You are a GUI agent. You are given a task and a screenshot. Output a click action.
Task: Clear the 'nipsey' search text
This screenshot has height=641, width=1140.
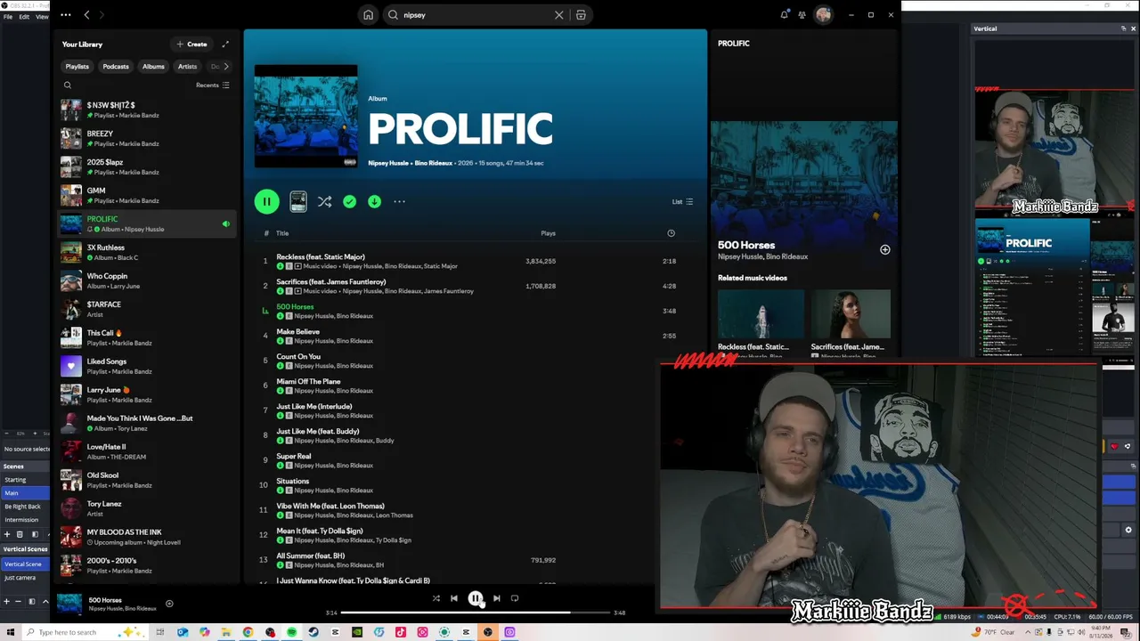[x=559, y=15]
